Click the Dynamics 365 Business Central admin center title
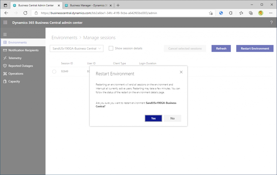The image size is (277, 175). point(47,23)
